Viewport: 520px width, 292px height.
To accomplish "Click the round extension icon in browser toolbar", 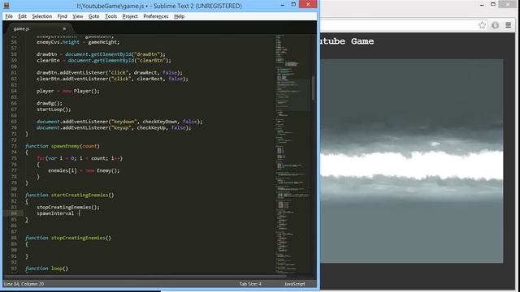I will pos(495,25).
